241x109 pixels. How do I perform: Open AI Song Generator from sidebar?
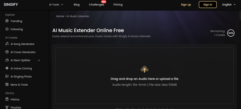23,44
